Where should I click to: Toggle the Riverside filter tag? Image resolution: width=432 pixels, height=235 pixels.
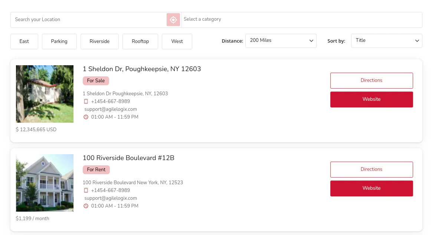(x=99, y=42)
